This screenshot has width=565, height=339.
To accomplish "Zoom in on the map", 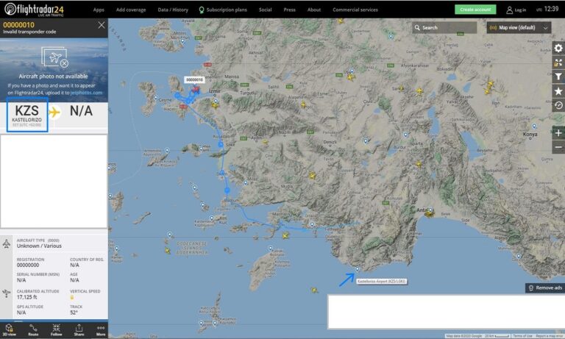I will pyautogui.click(x=558, y=133).
